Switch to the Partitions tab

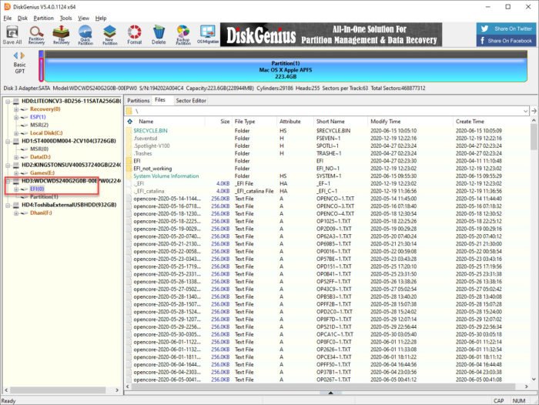[x=138, y=100]
